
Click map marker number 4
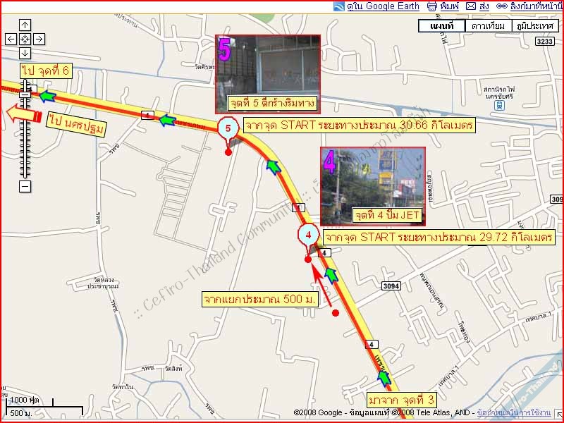[x=308, y=235]
